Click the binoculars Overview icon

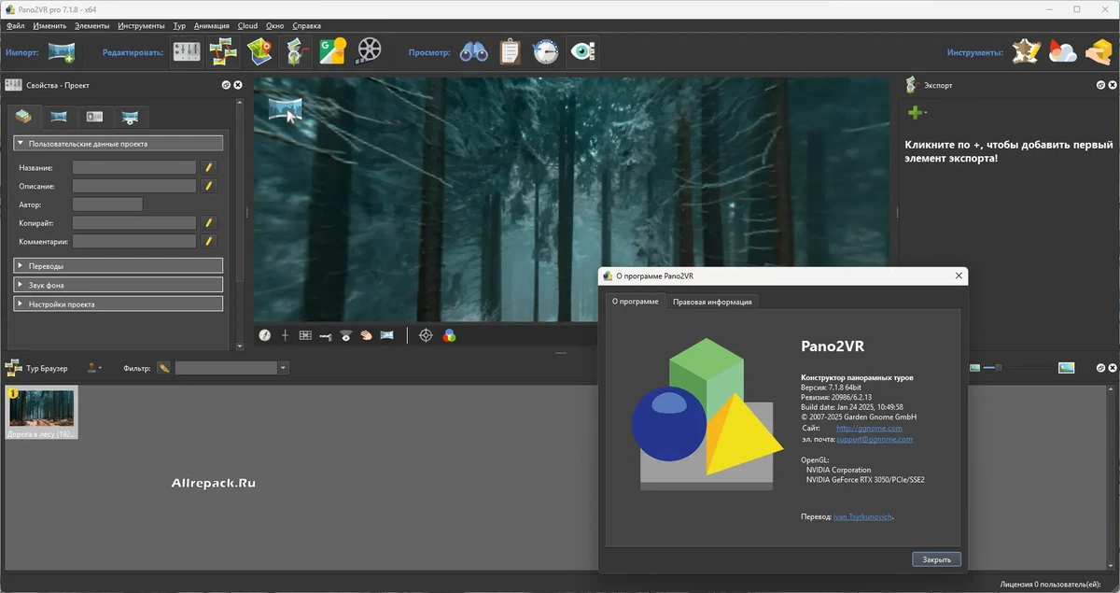coord(474,52)
